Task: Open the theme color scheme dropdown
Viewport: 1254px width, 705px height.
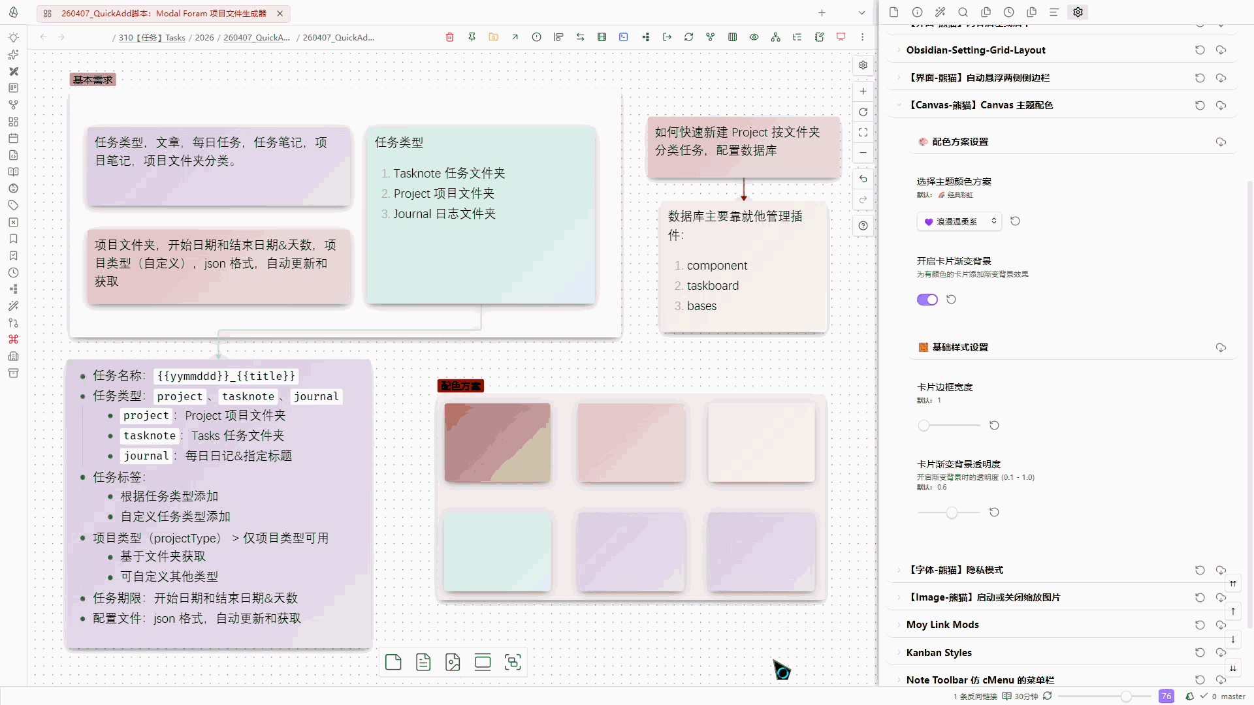Action: click(x=958, y=221)
